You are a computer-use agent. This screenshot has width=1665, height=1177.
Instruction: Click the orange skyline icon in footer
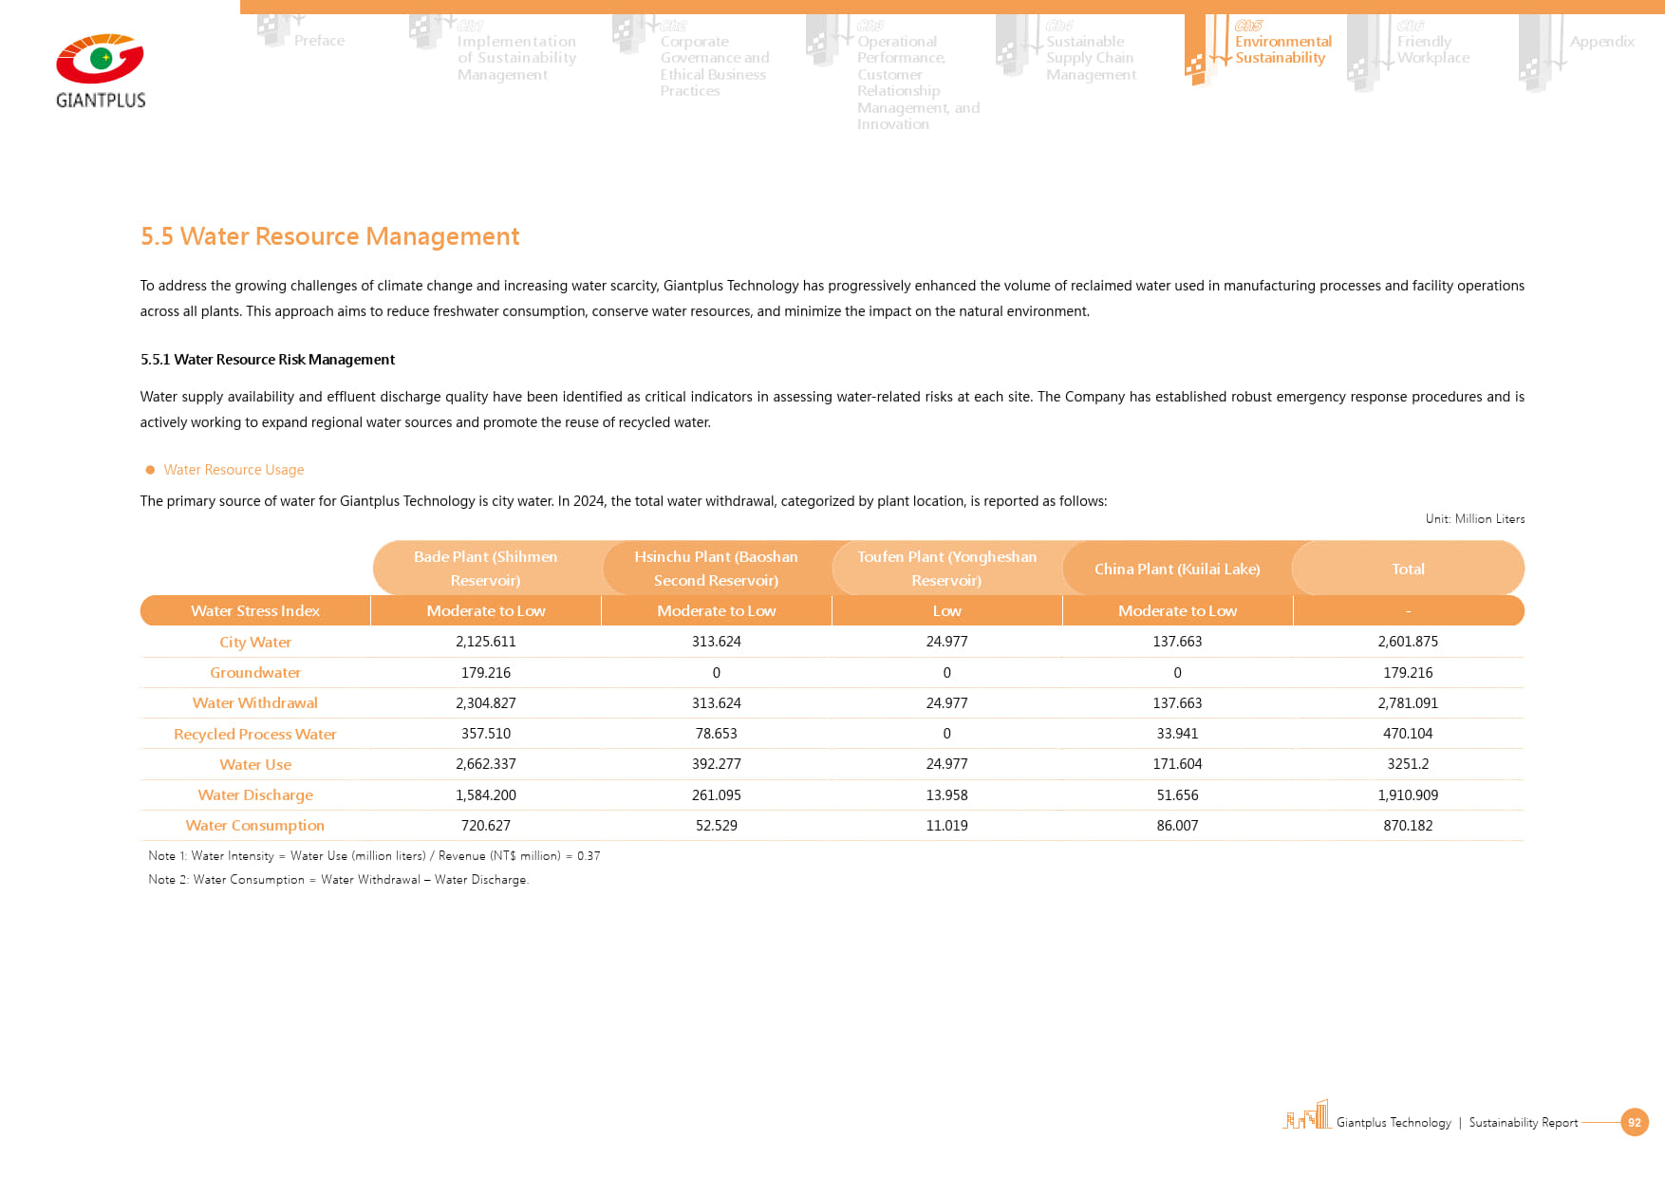(x=1306, y=1115)
